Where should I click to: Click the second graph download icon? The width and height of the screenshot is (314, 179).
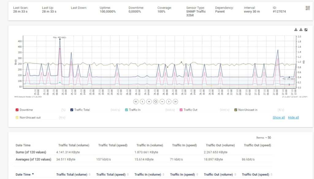[301, 30]
